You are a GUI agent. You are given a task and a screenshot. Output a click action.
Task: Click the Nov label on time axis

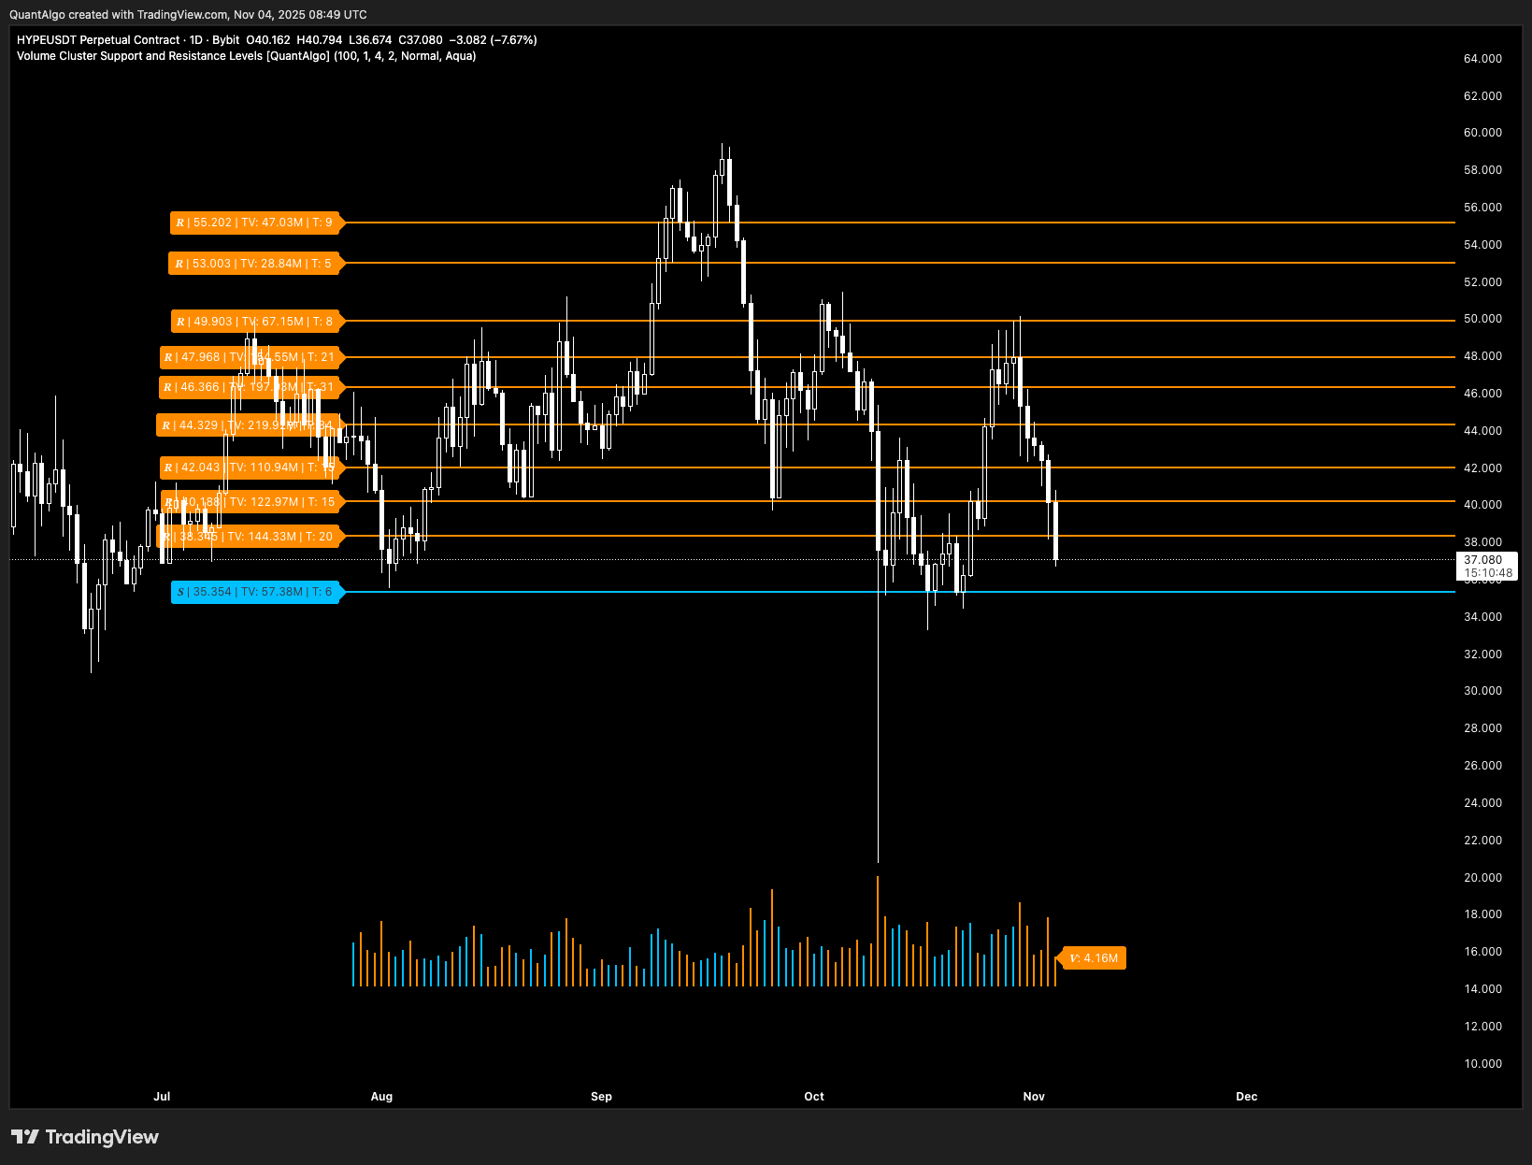(1034, 1097)
